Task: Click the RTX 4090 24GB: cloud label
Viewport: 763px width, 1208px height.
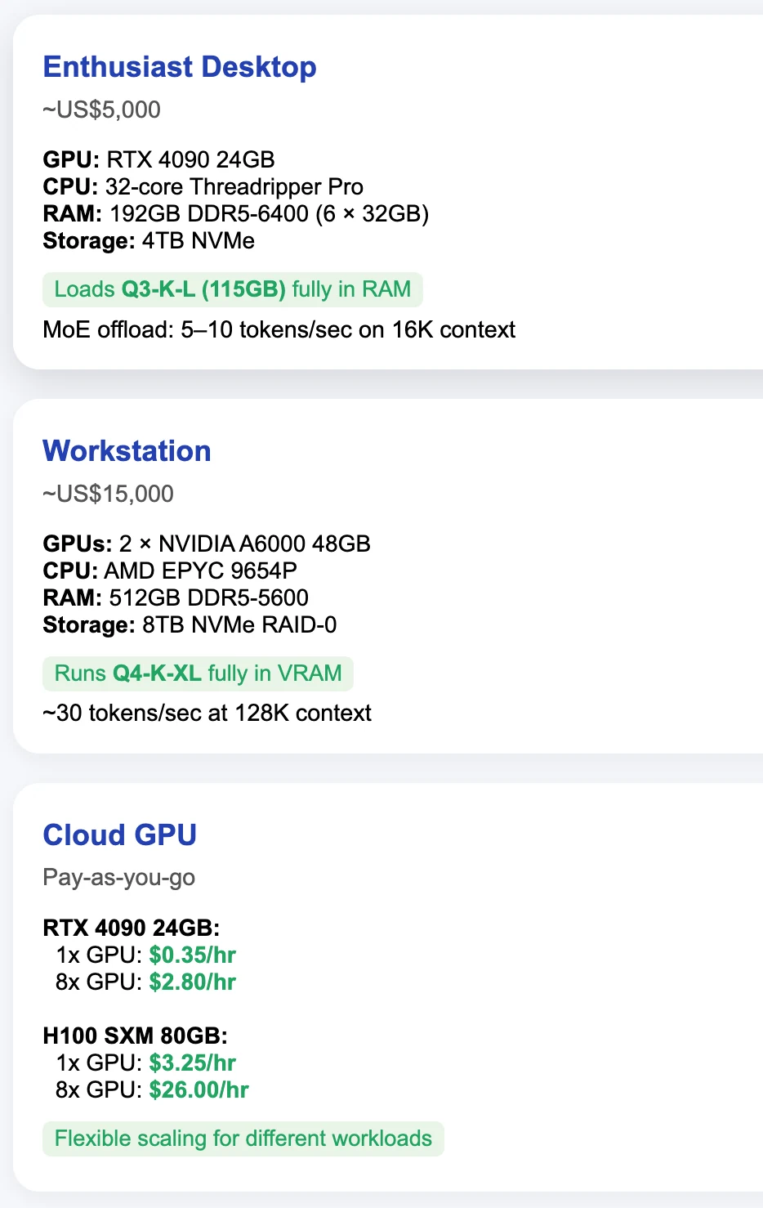Action: coord(132,928)
